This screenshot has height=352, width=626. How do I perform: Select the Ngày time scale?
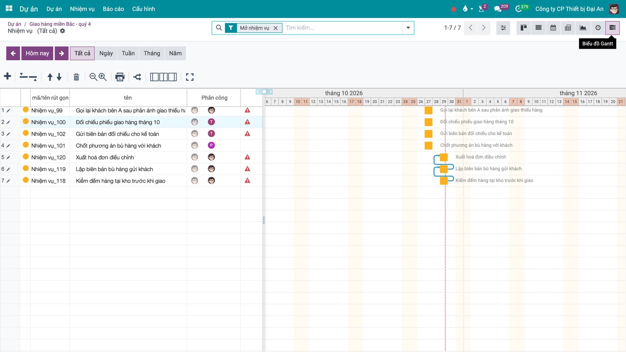tap(106, 53)
